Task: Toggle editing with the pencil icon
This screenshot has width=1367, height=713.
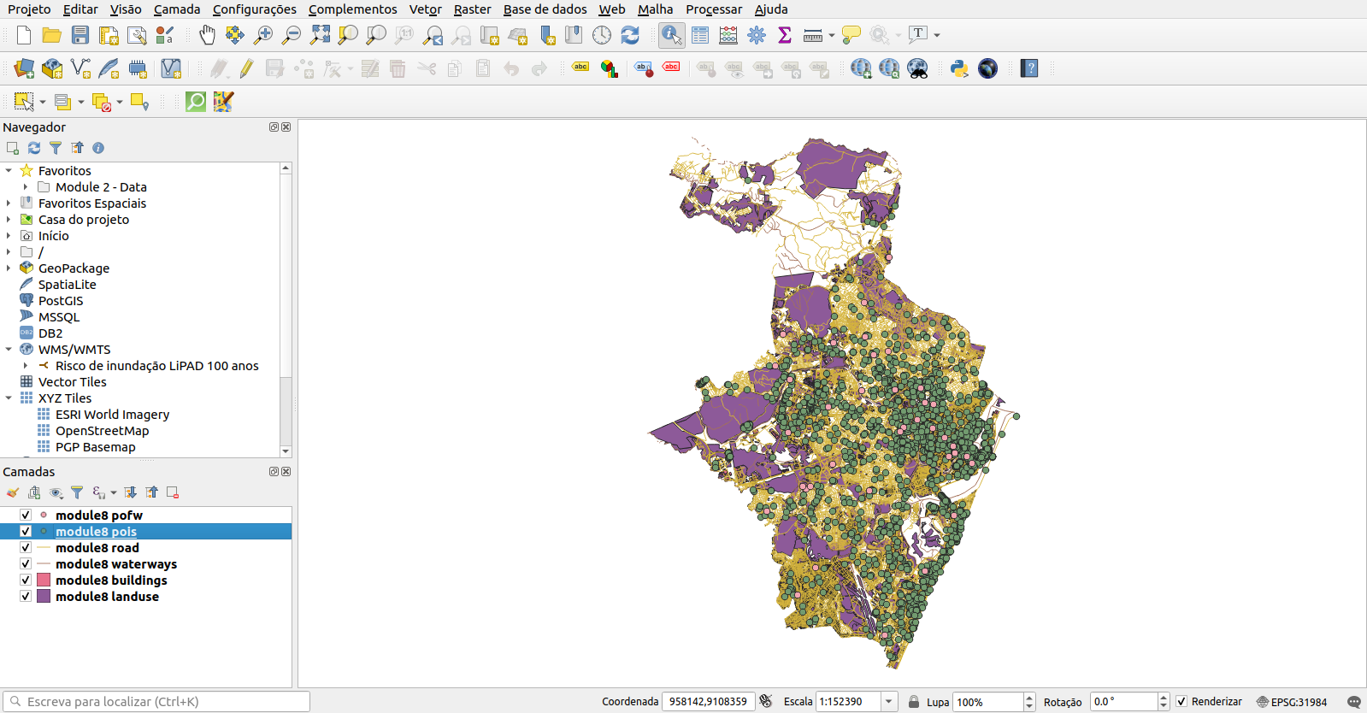Action: click(246, 68)
